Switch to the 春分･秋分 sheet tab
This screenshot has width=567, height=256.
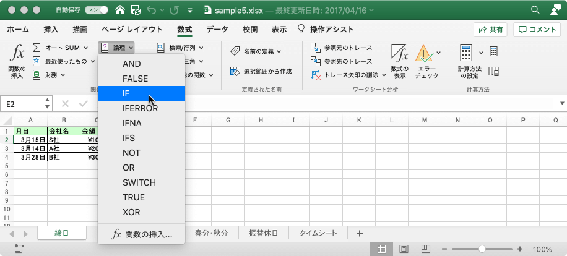point(211,233)
